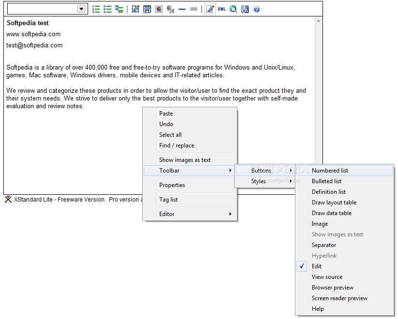
Task: Expand the Toolbar submenu arrow
Action: 230,171
